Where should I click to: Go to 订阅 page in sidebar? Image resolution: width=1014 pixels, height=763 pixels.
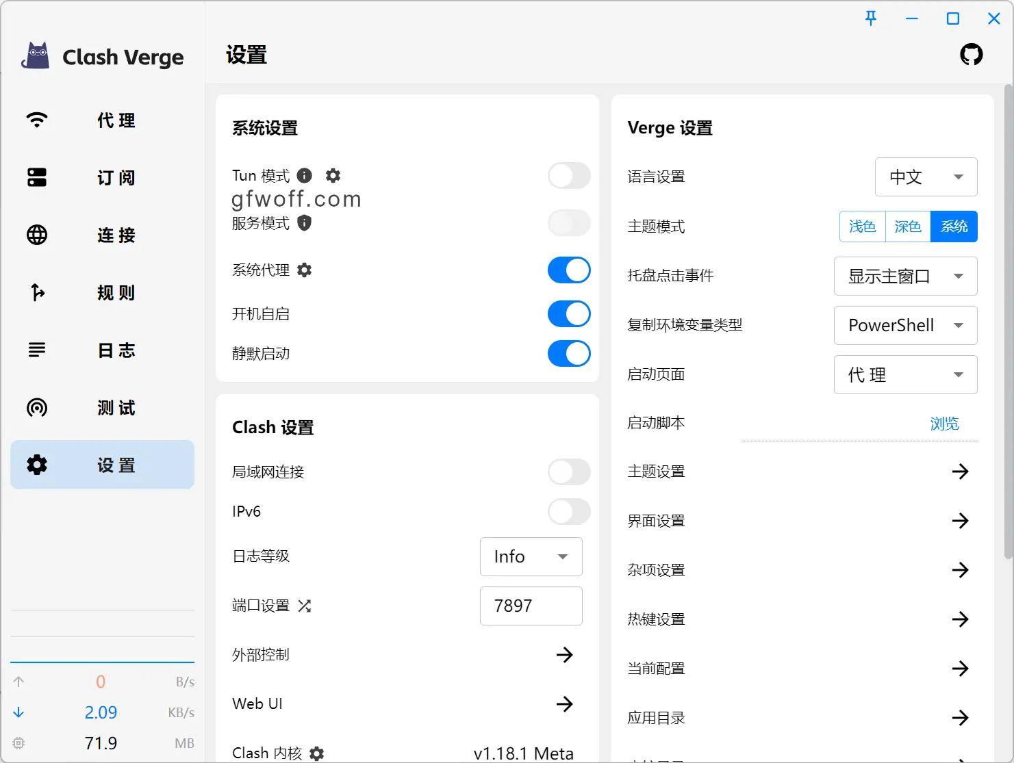[103, 178]
